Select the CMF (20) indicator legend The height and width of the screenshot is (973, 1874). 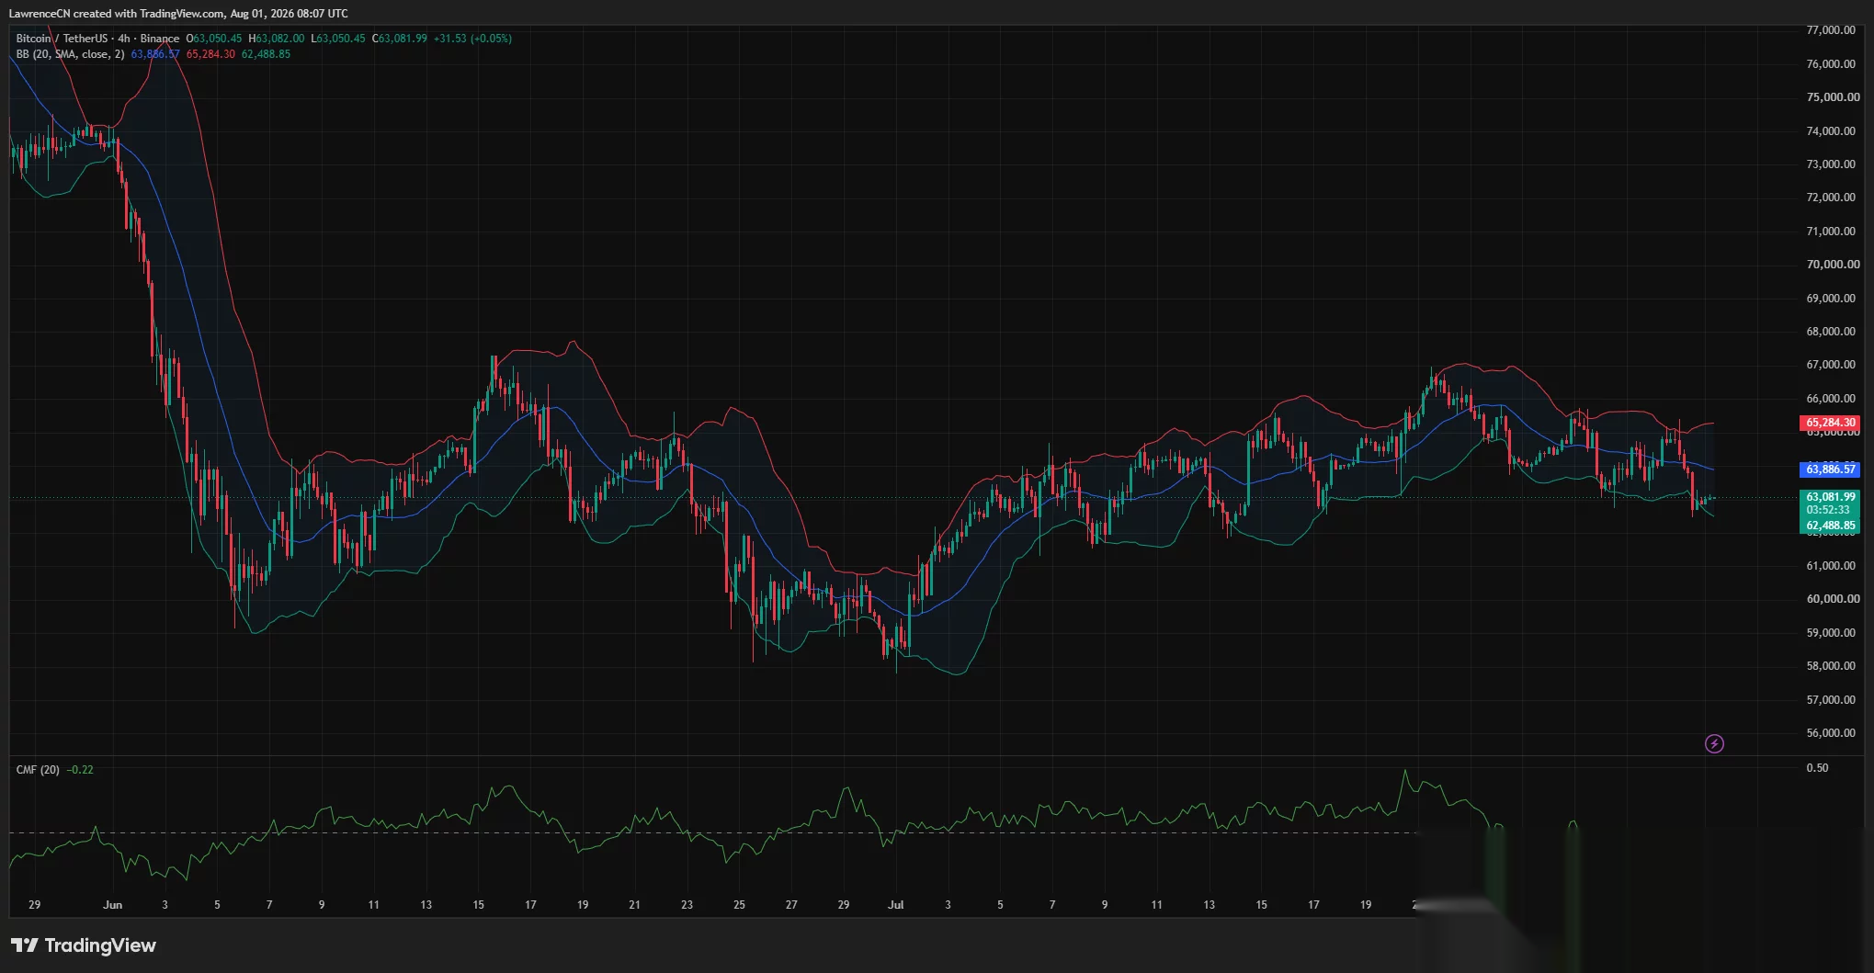(38, 770)
